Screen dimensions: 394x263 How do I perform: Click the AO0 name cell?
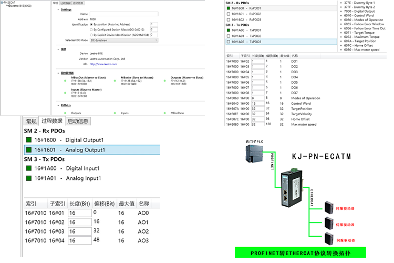coord(143,213)
